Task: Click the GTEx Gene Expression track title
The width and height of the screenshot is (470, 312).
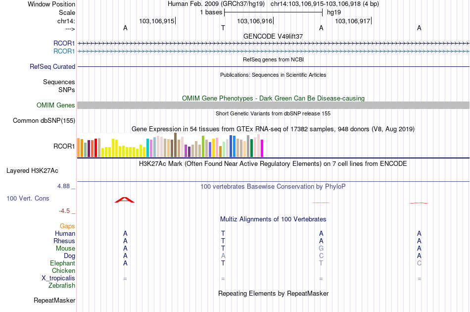Action: click(273, 129)
